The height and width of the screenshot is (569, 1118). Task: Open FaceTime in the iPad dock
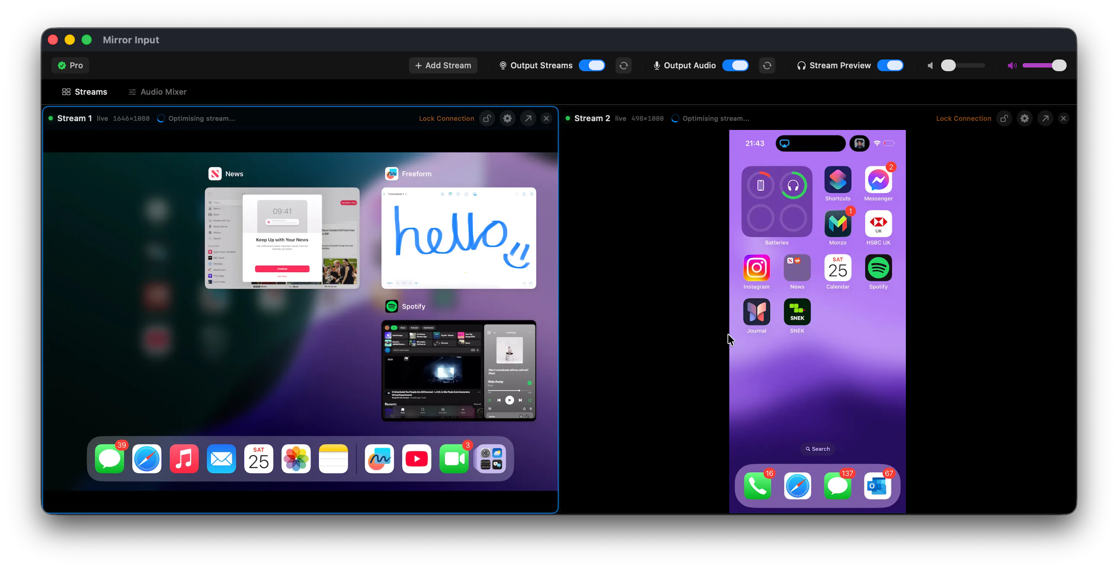click(454, 459)
